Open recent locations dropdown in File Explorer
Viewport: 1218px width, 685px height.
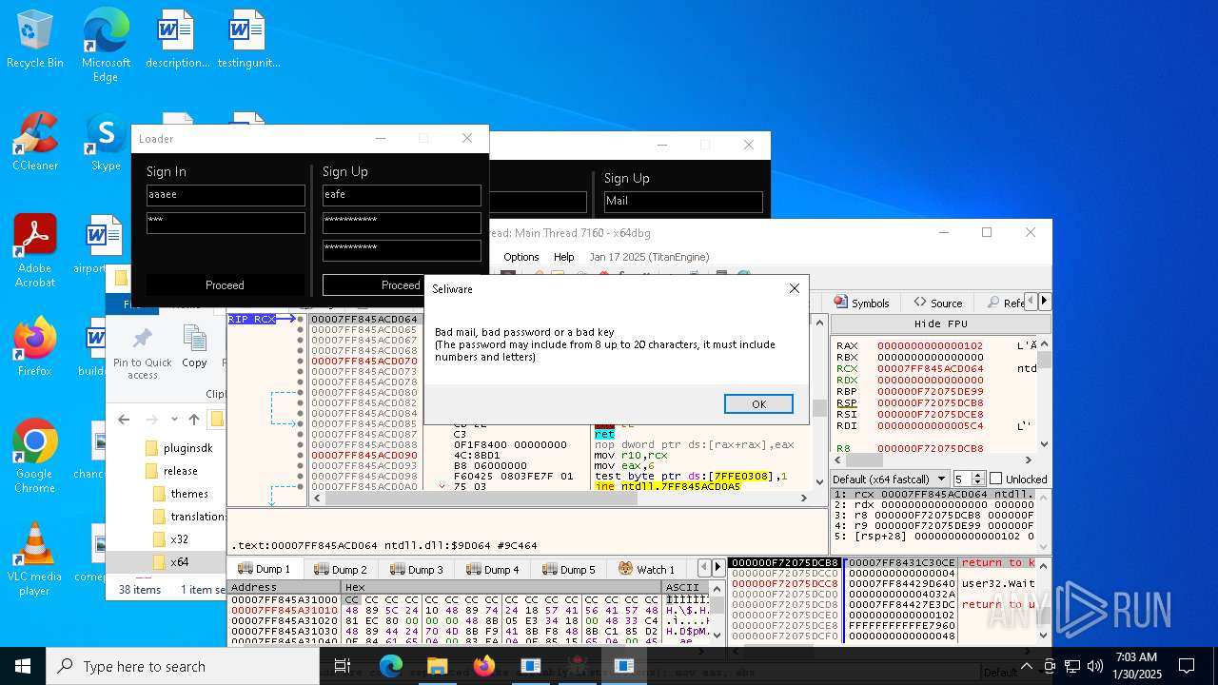(174, 420)
